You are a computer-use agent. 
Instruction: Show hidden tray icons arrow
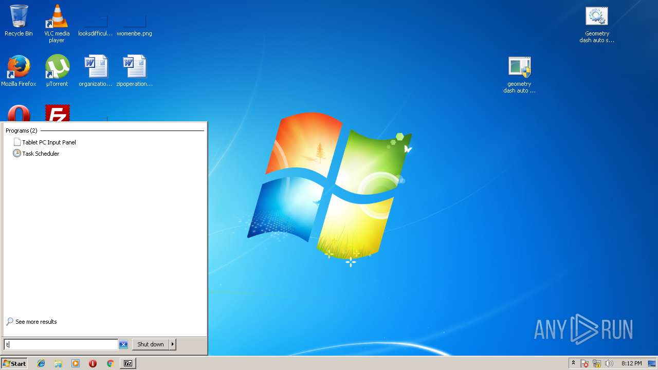[573, 363]
